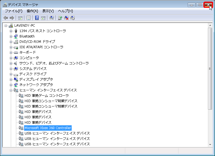Open the ファイル(F) menu
The image size is (215, 156).
pyautogui.click(x=14, y=11)
